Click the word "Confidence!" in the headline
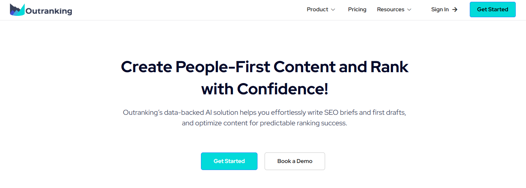The width and height of the screenshot is (526, 188). click(x=283, y=89)
